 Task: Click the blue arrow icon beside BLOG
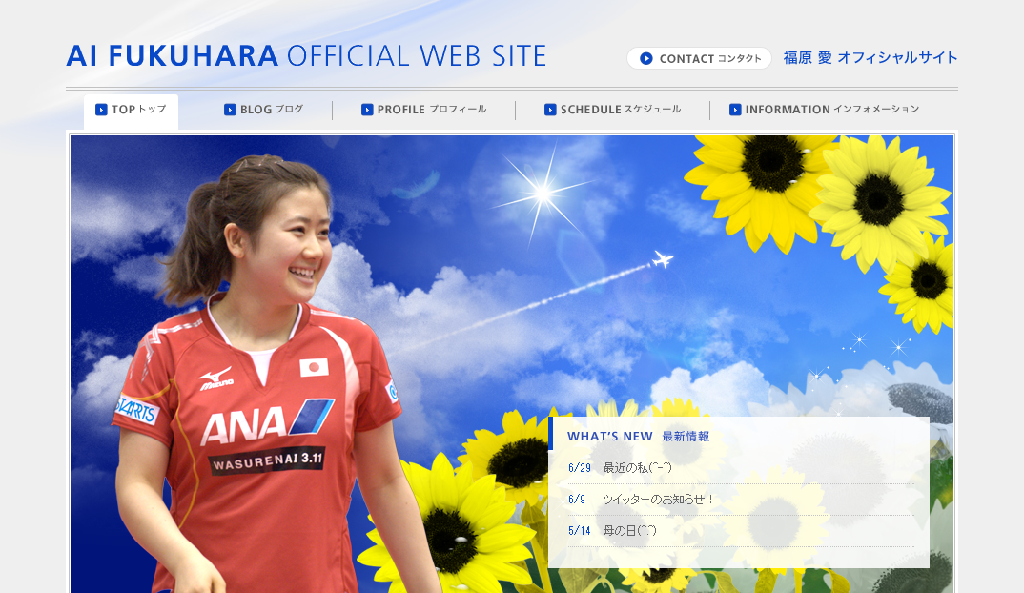pos(230,110)
